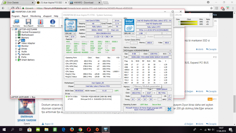Open taskbar search magnifier
The width and height of the screenshot is (236, 133).
pyautogui.click(x=13, y=130)
